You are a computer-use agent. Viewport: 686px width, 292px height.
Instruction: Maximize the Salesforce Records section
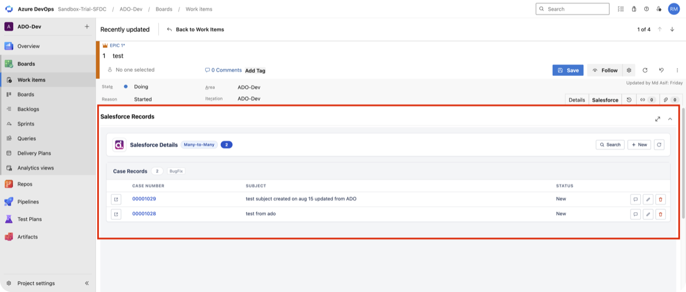tap(657, 119)
